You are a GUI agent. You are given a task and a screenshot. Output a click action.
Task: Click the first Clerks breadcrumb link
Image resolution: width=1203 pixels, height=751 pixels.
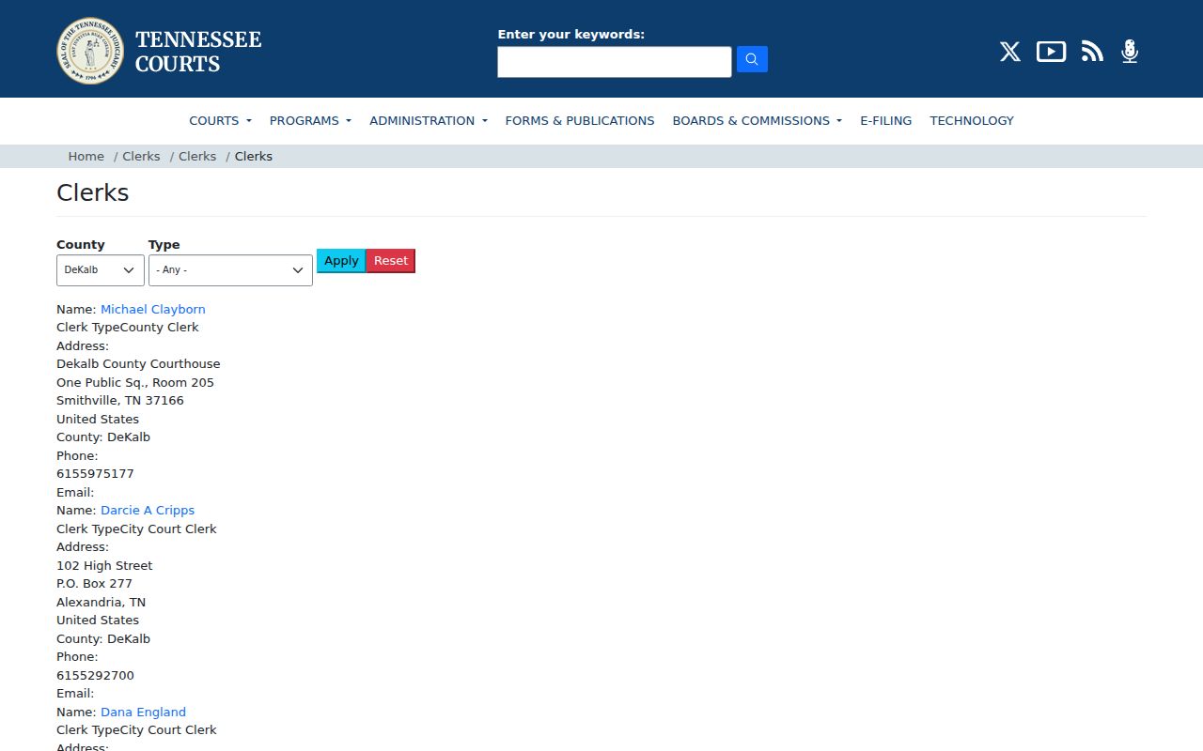[141, 156]
